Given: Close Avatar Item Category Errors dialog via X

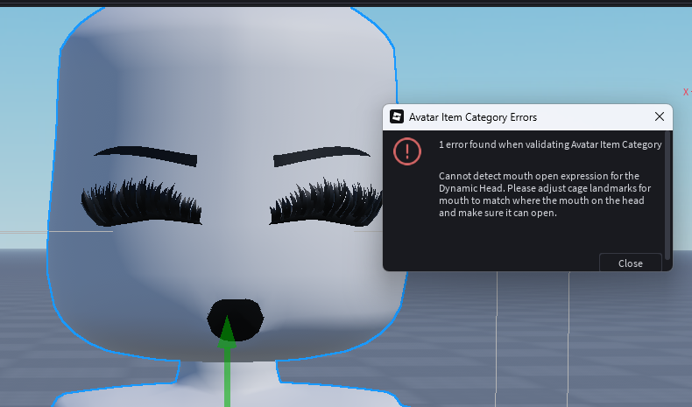Looking at the screenshot, I should click(660, 116).
